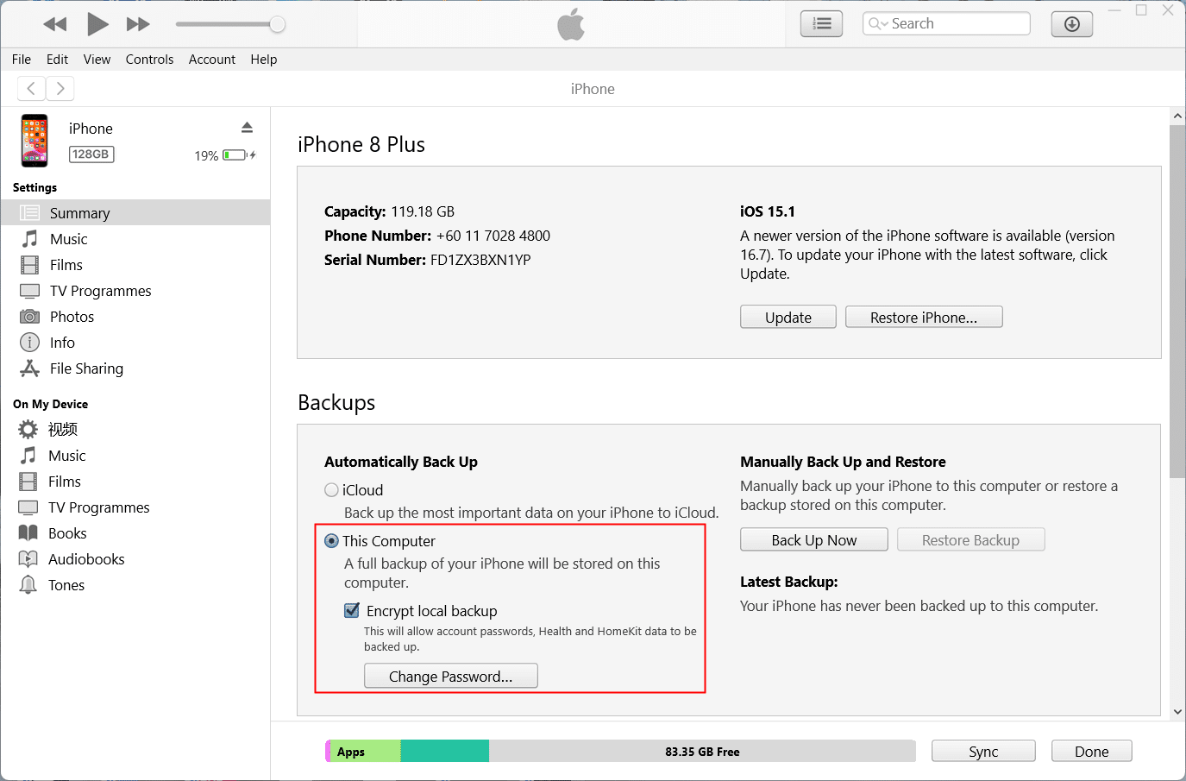Click the 128GB capacity badge
This screenshot has height=781, width=1186.
(91, 154)
